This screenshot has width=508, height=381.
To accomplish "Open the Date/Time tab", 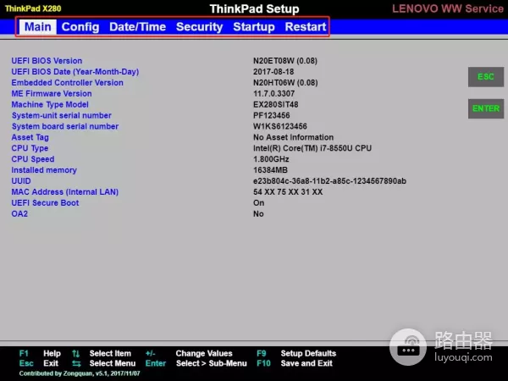I will tap(138, 27).
